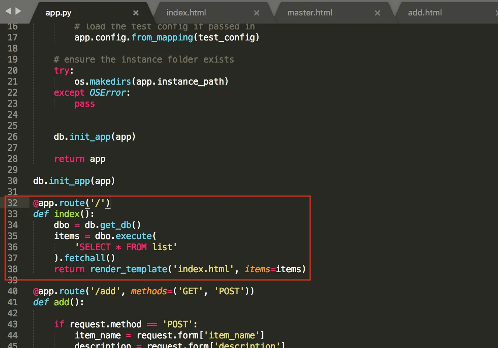Click the left tab scroll arrow

8,11
